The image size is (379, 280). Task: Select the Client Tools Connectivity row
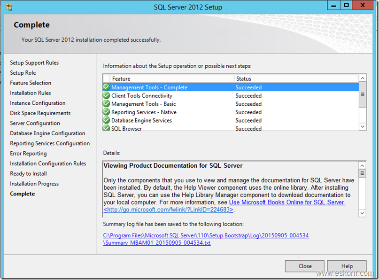pyautogui.click(x=231, y=95)
